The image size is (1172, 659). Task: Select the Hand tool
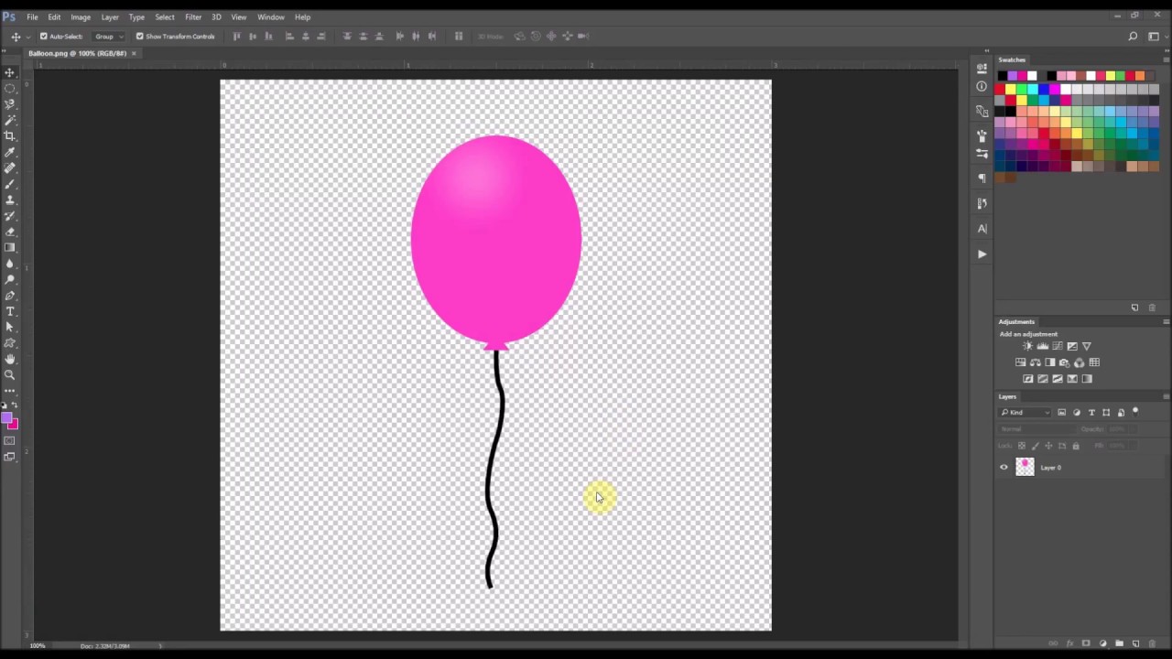tap(10, 359)
